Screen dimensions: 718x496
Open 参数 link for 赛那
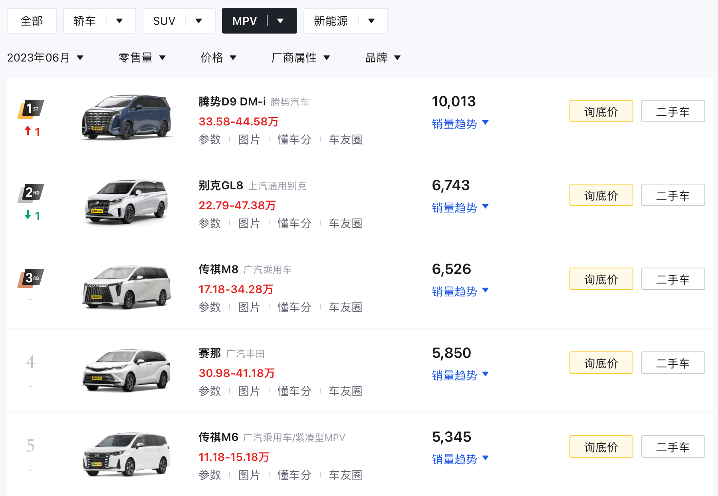click(210, 391)
